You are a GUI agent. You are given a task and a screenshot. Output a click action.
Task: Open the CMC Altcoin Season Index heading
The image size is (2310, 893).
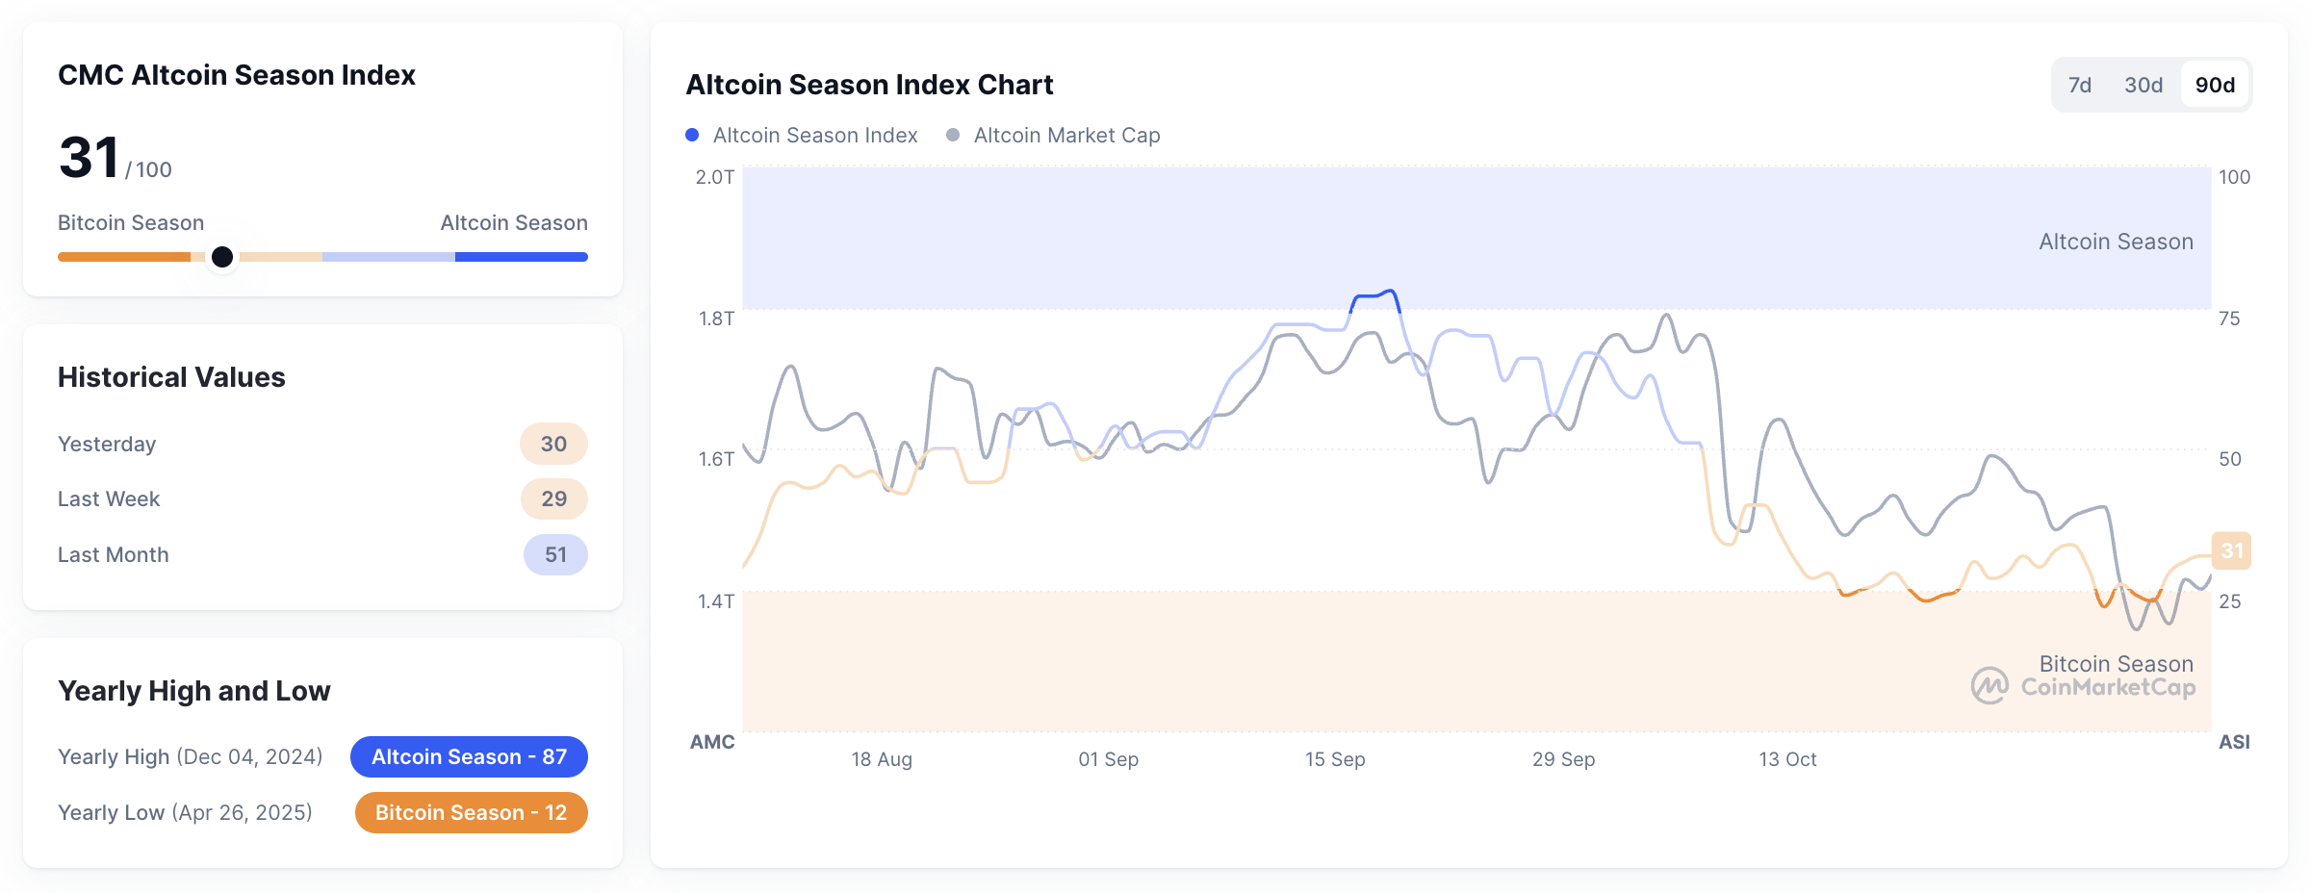(x=237, y=75)
